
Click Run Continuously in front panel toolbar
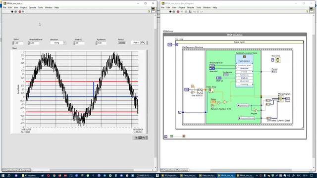pyautogui.click(x=16, y=12)
